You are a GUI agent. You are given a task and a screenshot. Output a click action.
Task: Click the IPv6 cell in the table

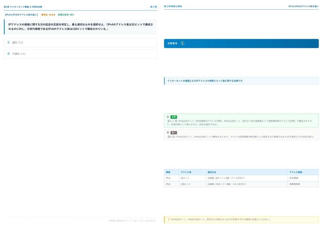click(171, 184)
